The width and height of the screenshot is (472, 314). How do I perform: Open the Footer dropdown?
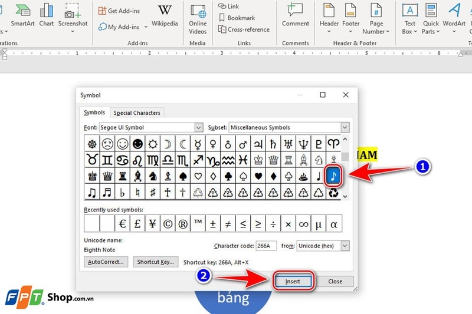click(350, 19)
